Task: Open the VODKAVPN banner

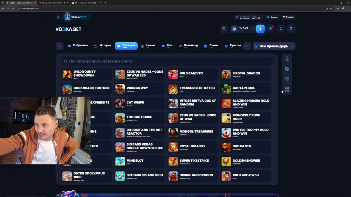Action: (77, 17)
